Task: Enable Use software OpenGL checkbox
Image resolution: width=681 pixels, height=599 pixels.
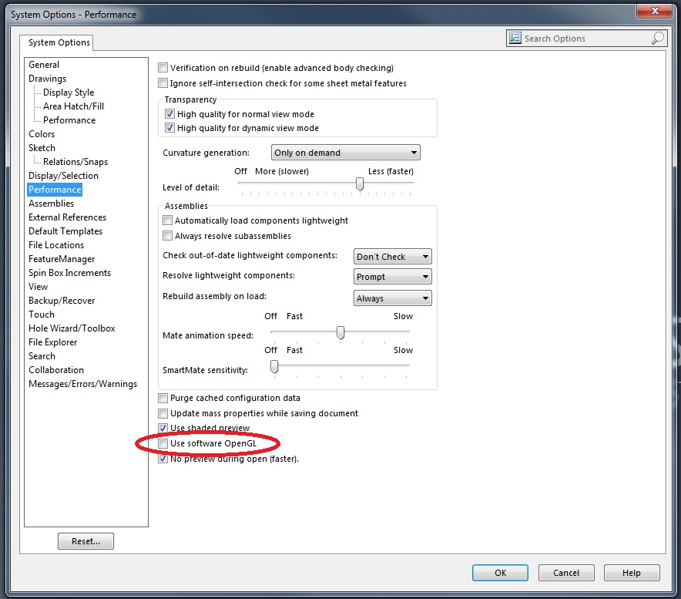Action: [163, 443]
